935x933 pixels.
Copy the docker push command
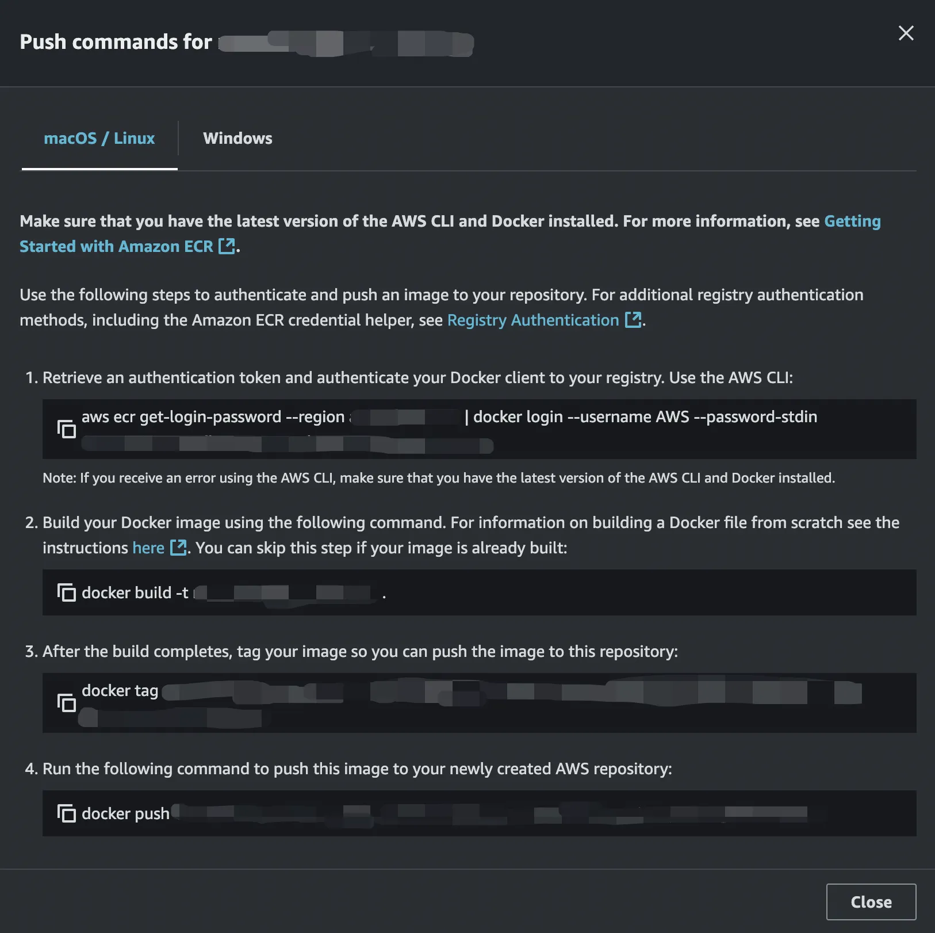66,813
